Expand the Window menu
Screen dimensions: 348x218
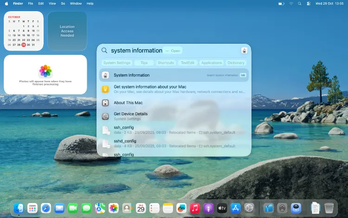point(76,3)
